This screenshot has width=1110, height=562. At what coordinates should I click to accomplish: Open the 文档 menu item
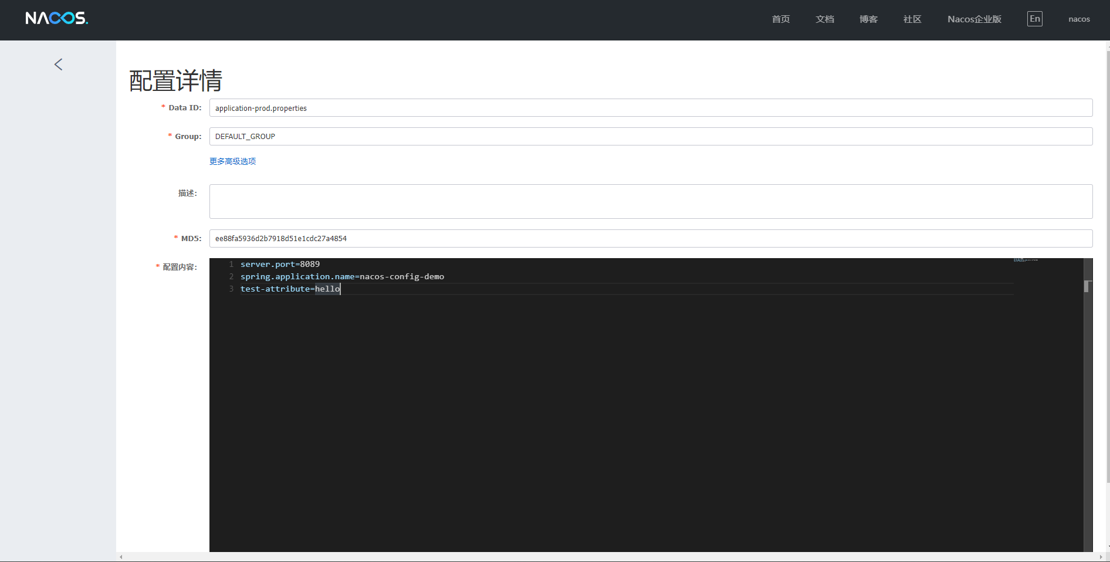(x=825, y=19)
